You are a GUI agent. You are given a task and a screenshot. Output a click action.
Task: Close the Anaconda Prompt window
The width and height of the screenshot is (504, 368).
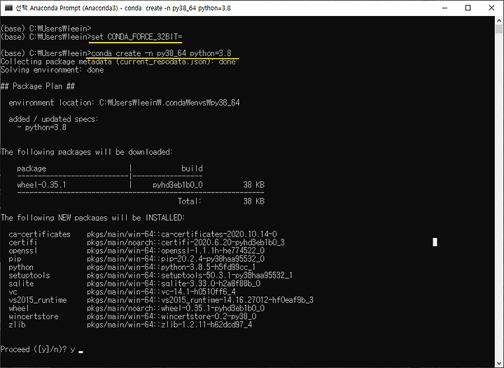click(491, 8)
